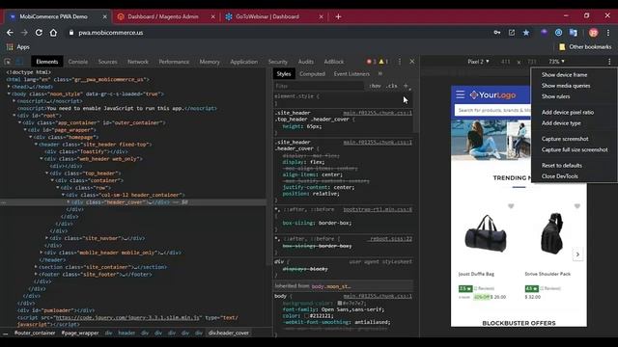Close the GoToWebinar Dashboard tab
Image resolution: width=618 pixels, height=347 pixels.
(x=321, y=16)
